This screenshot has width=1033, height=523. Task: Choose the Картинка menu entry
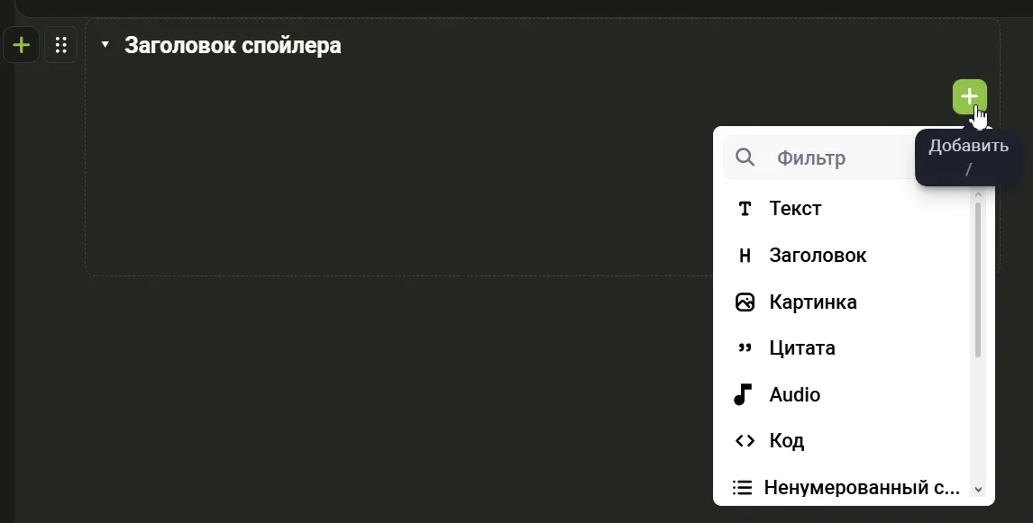812,302
